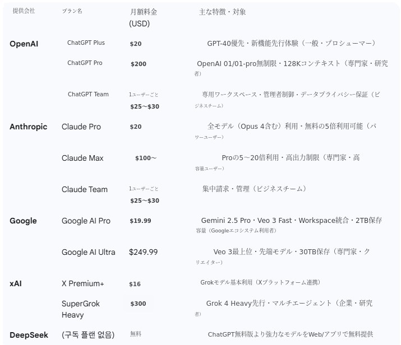Click the $300 SuperGrok price
Image resolution: width=401 pixels, height=345 pixels.
(138, 304)
